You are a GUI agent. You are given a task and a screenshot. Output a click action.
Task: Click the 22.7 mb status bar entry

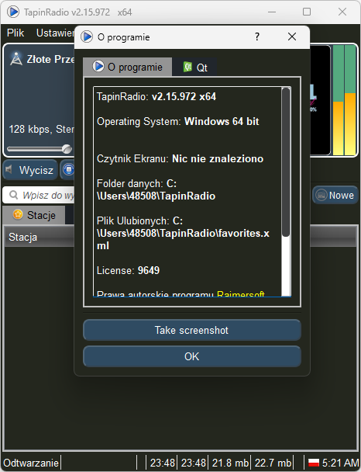[x=273, y=463]
